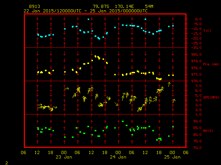Click the "00" hour label above 24 Jan

click(x=118, y=152)
